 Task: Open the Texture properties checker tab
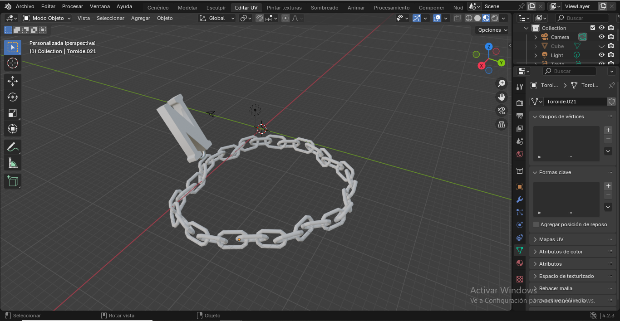coord(520,279)
